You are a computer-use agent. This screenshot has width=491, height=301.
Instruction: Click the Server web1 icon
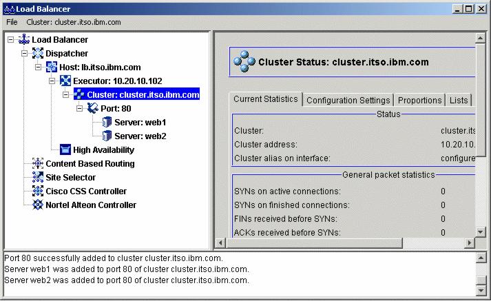tap(107, 123)
